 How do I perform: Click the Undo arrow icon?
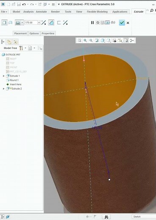(x=24, y=5)
